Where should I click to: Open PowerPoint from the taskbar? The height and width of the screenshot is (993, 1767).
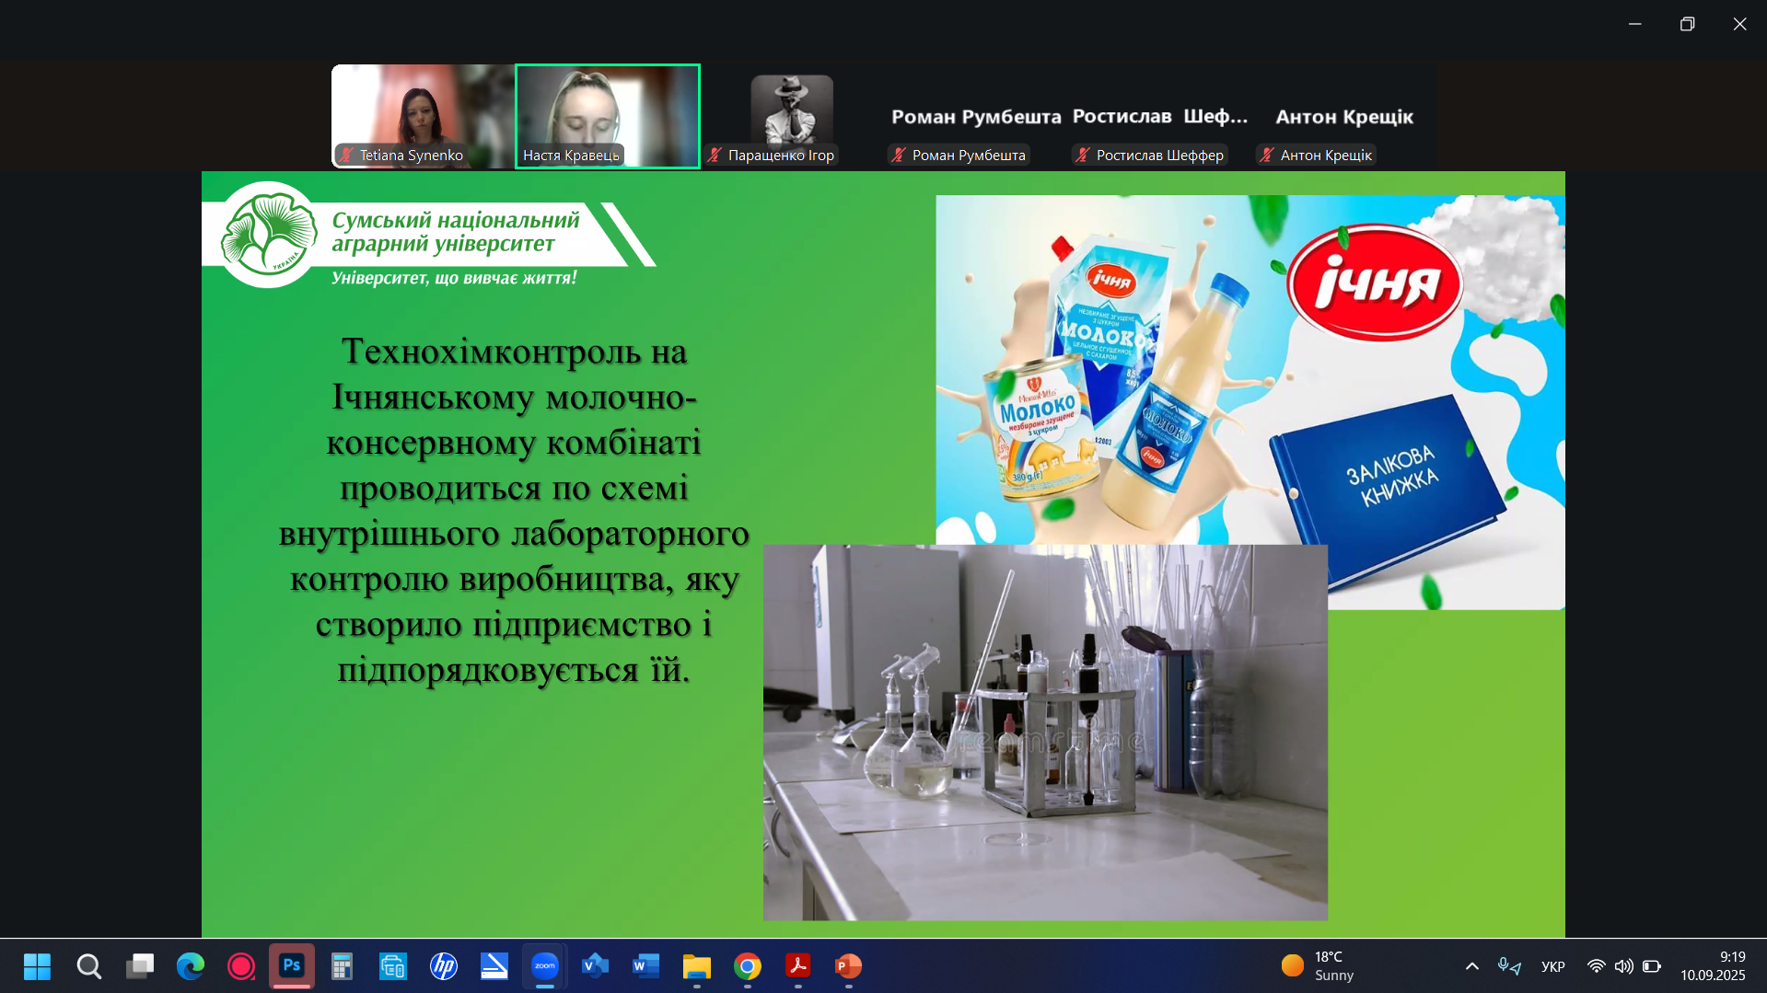849,966
